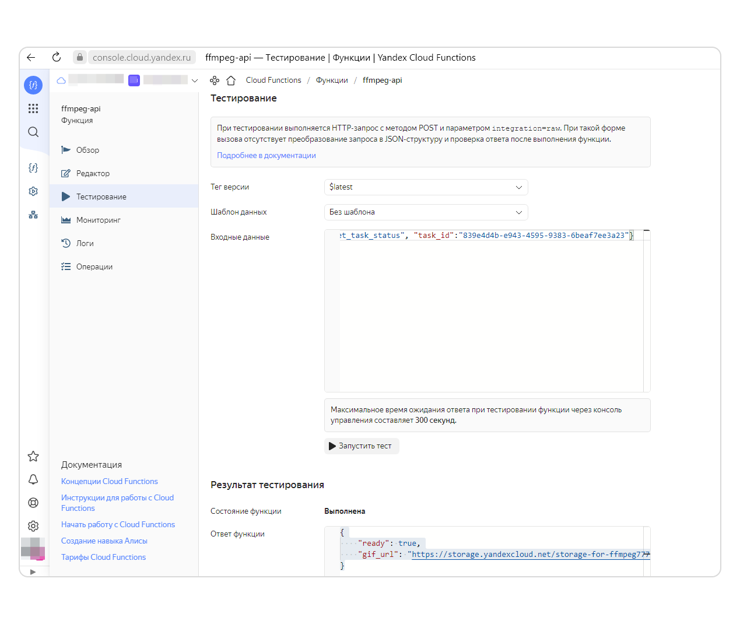Click ffmpeg-api breadcrumb
This screenshot has width=740, height=624.
tap(383, 80)
